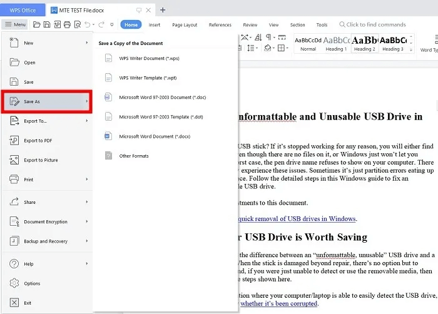Click the Menu button

[x=16, y=24]
